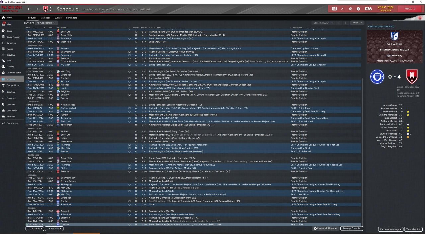Image resolution: width=425 pixels, height=234 pixels.
Task: Switch to the Calendar tab
Action: [x=45, y=18]
